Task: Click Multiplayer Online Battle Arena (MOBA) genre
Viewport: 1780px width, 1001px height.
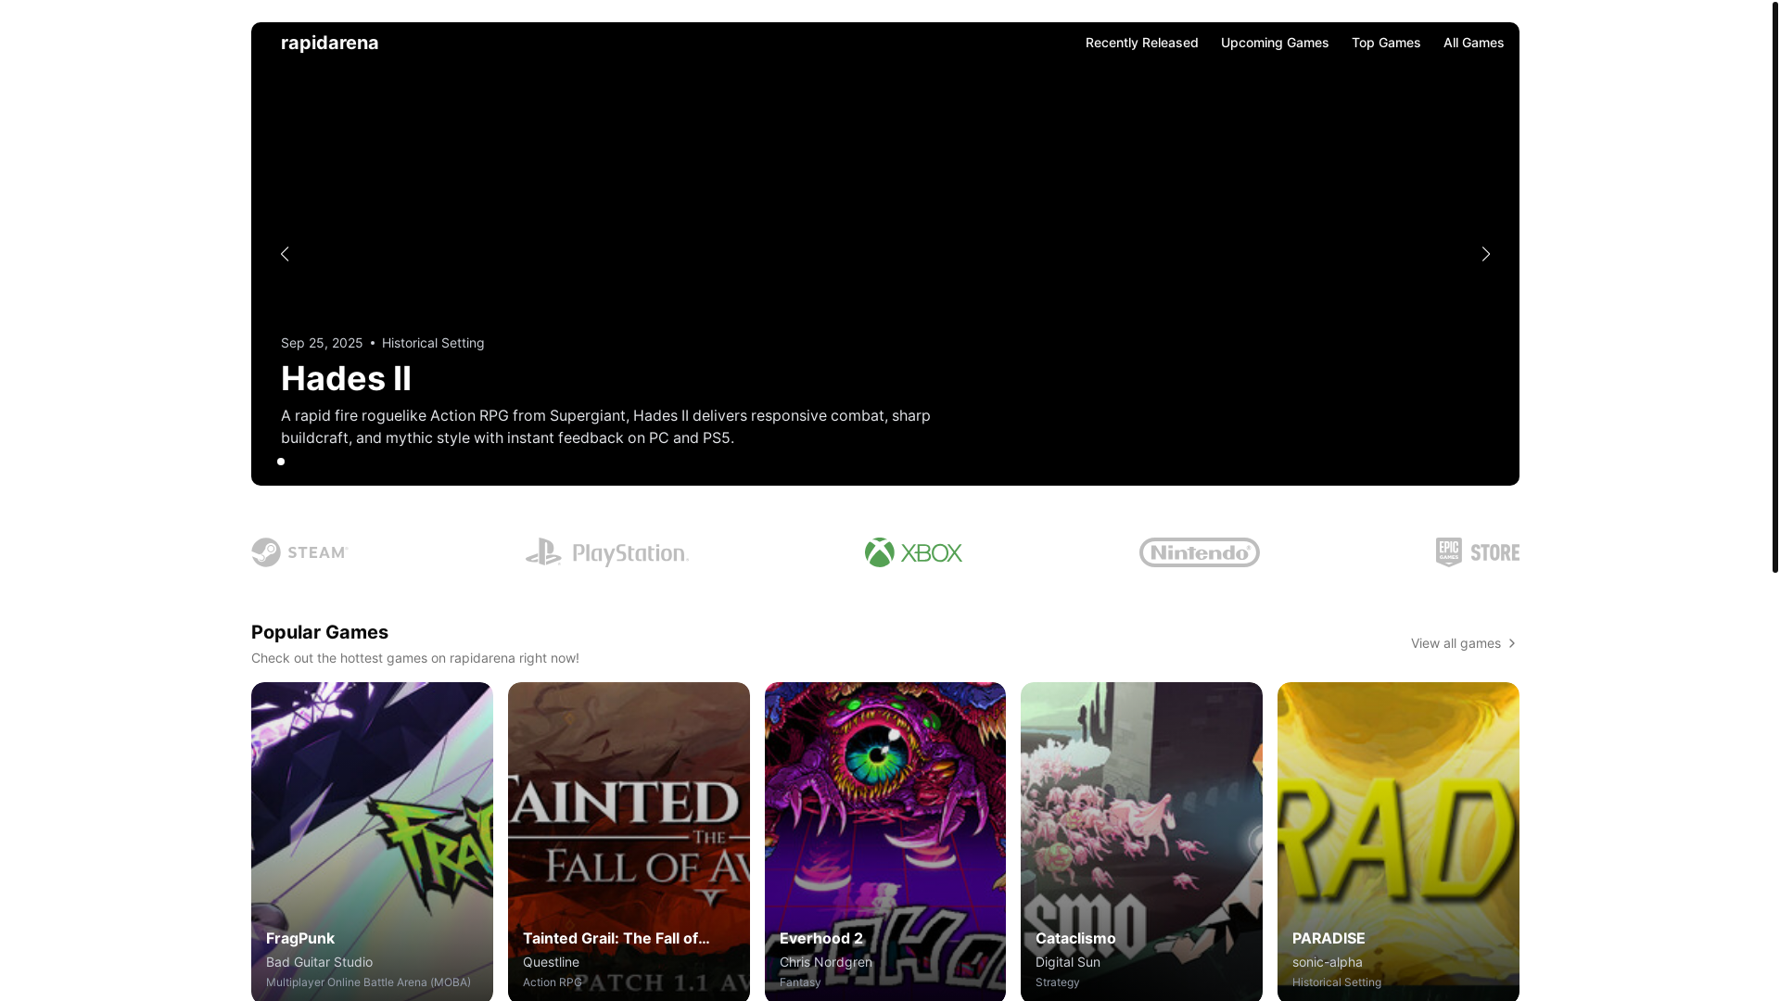Action: (368, 982)
